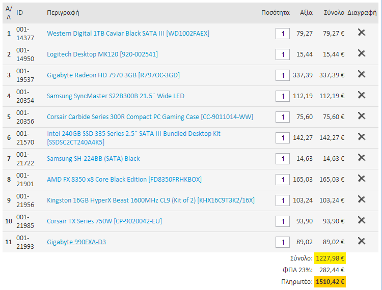Open Logitech Desktop MK120 product link
Screen dimensions: 382x290
point(102,54)
